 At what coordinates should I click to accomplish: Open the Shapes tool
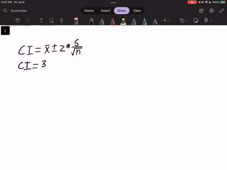[182, 20]
